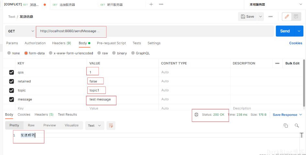
Task: Switch response view to Visualize
Action: pyautogui.click(x=71, y=125)
